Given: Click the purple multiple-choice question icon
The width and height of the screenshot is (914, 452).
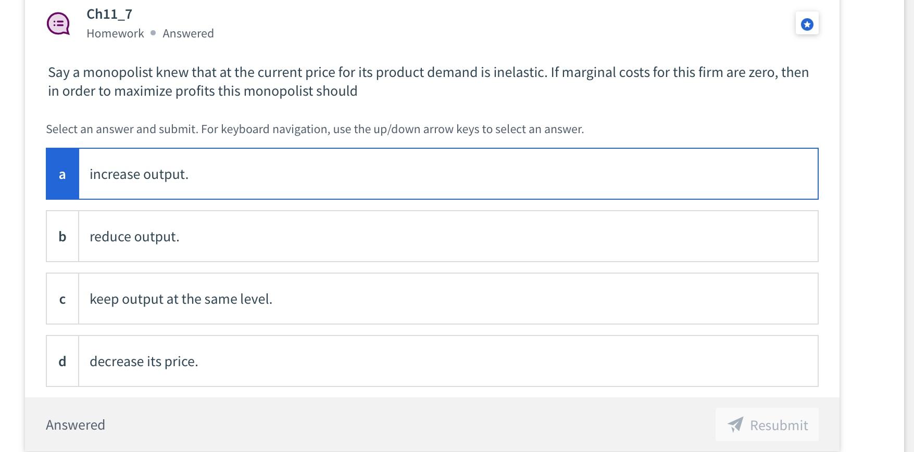Looking at the screenshot, I should pyautogui.click(x=58, y=24).
